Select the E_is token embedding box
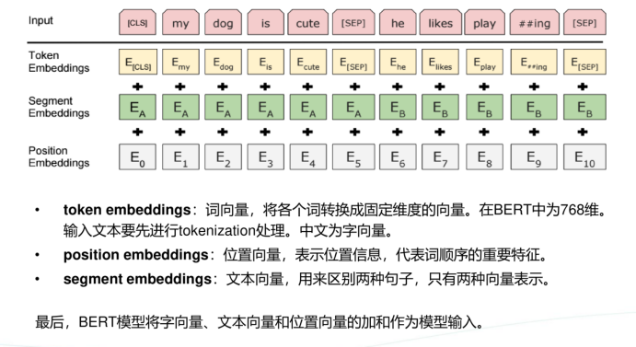Viewport: 636px width, 347px height. (266, 62)
